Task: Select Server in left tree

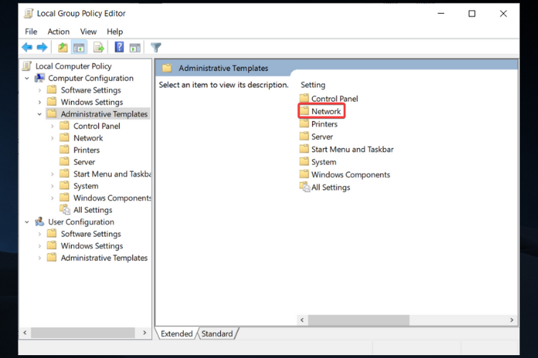Action: click(x=84, y=162)
